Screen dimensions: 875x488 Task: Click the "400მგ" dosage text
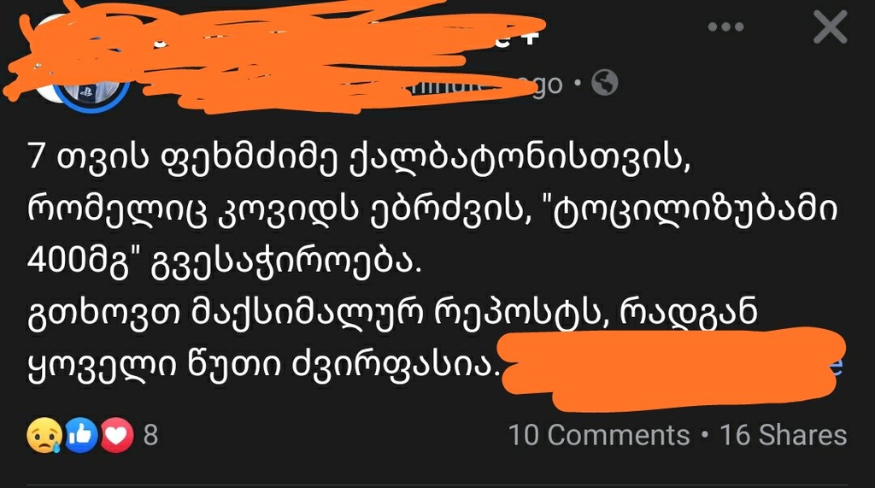pos(79,262)
